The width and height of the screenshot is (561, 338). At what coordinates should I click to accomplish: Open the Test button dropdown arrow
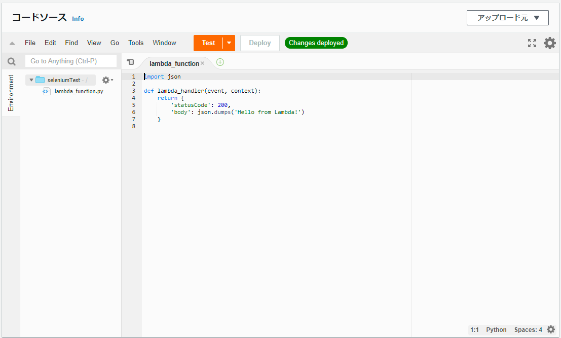(229, 43)
